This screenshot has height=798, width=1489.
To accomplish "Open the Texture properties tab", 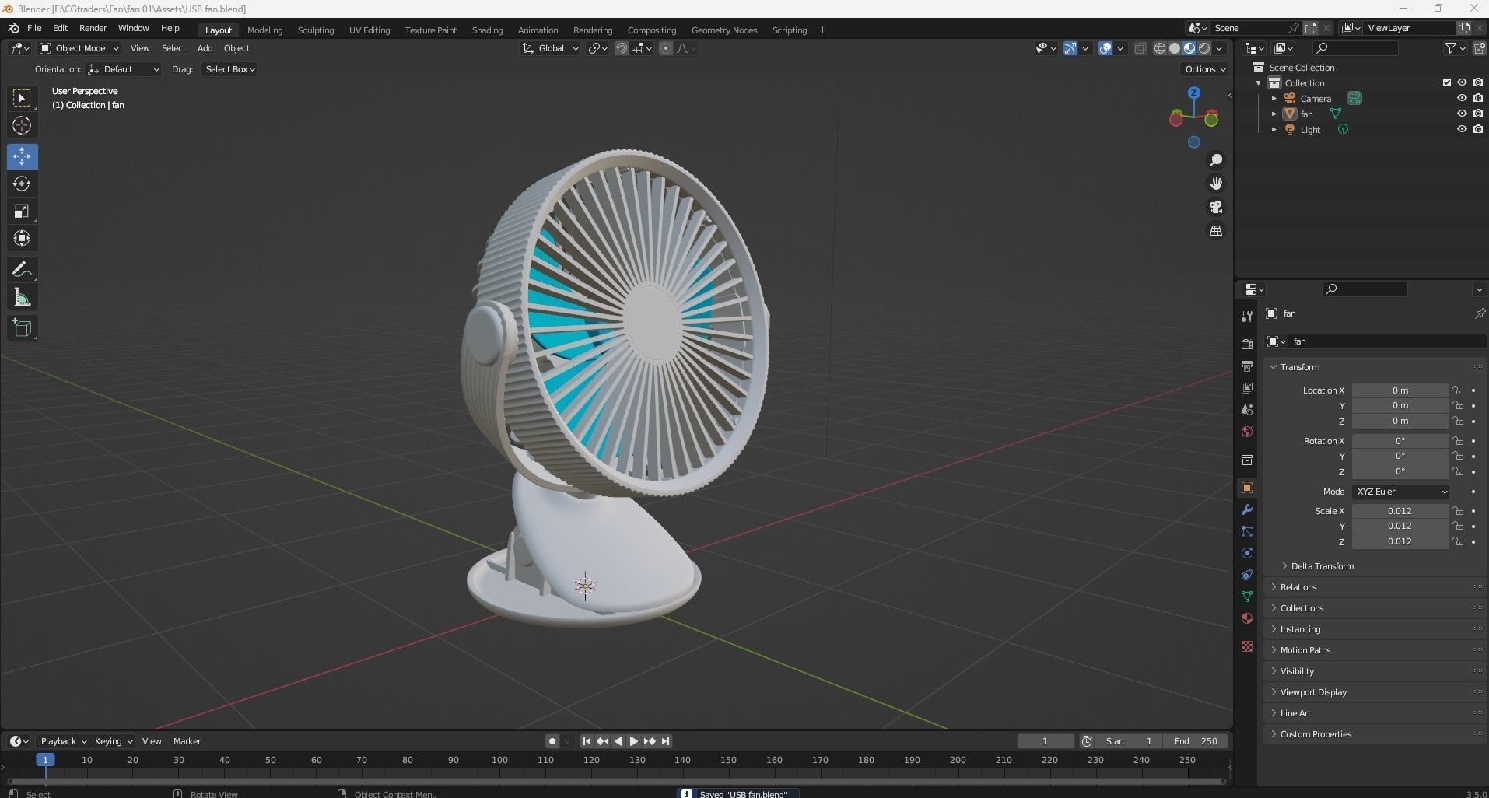I will [1247, 646].
